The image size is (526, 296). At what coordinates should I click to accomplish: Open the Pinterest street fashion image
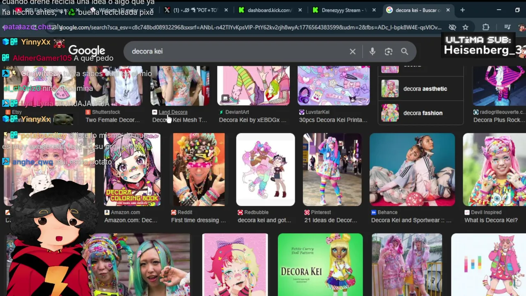click(x=332, y=169)
